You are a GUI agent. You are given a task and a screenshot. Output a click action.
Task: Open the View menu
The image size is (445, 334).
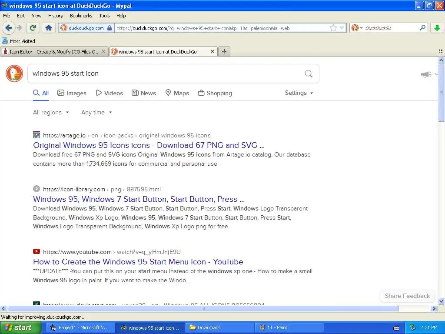click(x=37, y=16)
